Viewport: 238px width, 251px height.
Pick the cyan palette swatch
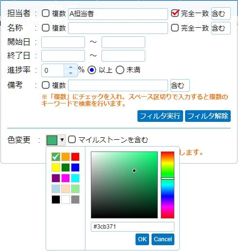tap(75, 178)
